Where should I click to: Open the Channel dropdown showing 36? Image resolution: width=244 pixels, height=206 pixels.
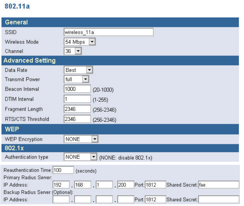tap(73, 51)
